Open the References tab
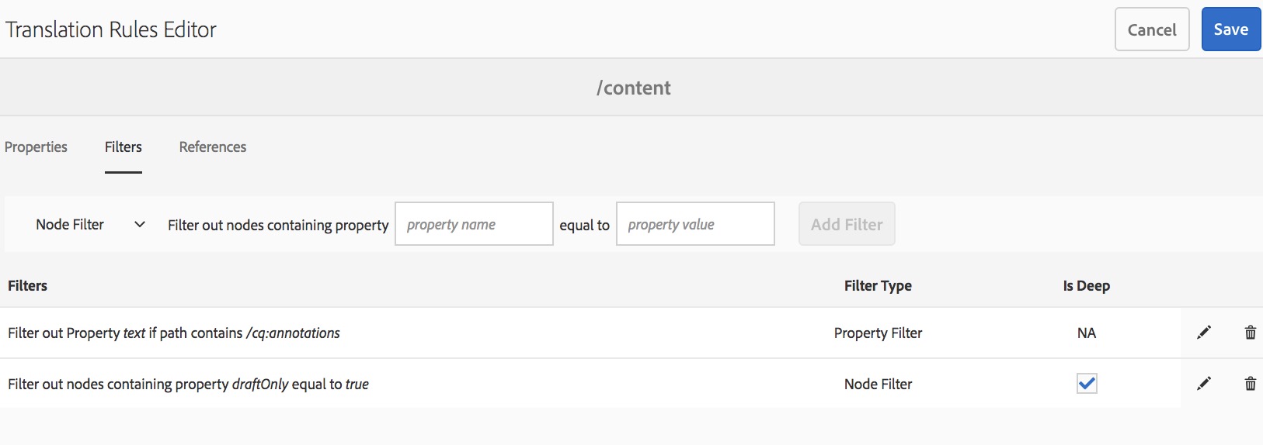 pos(212,147)
